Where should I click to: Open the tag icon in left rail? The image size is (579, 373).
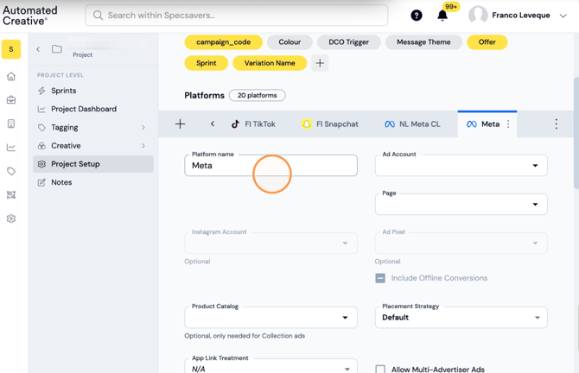point(11,171)
